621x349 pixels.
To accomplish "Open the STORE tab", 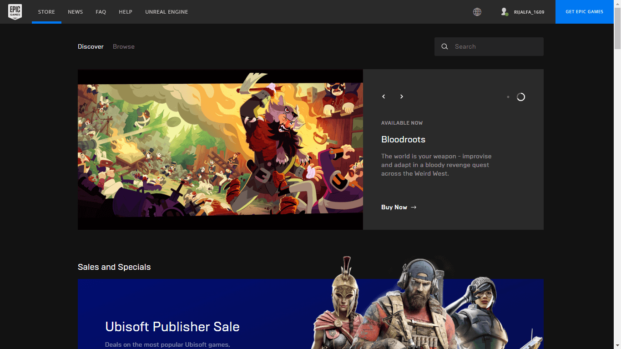I will point(46,12).
